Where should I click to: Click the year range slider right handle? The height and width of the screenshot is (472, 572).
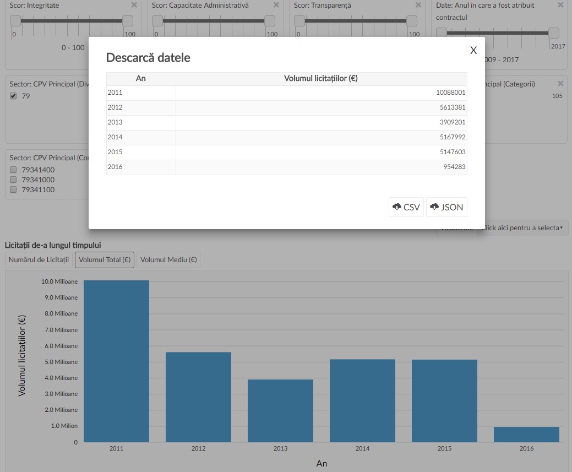554,33
